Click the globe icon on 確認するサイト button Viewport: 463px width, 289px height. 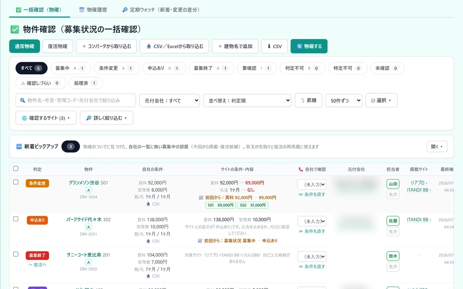click(24, 118)
